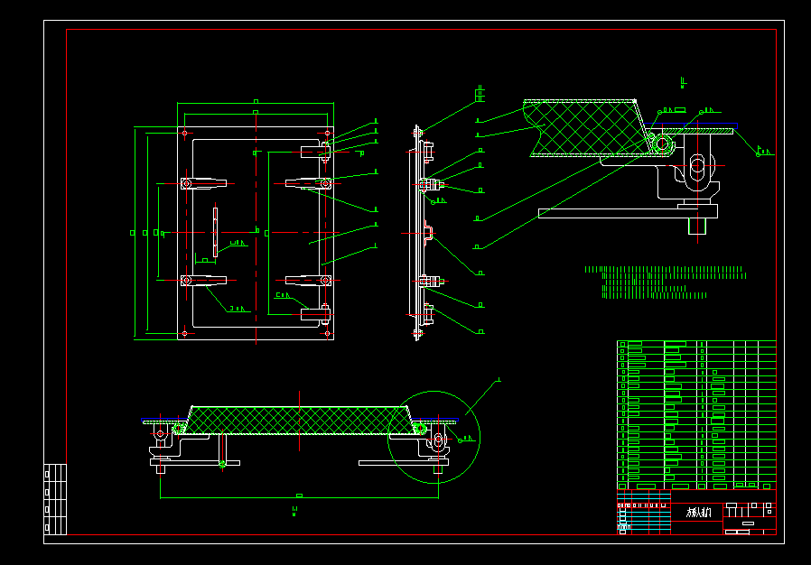The image size is (811, 565).
Task: Click the parts list table above the title block
Action: click(x=696, y=415)
